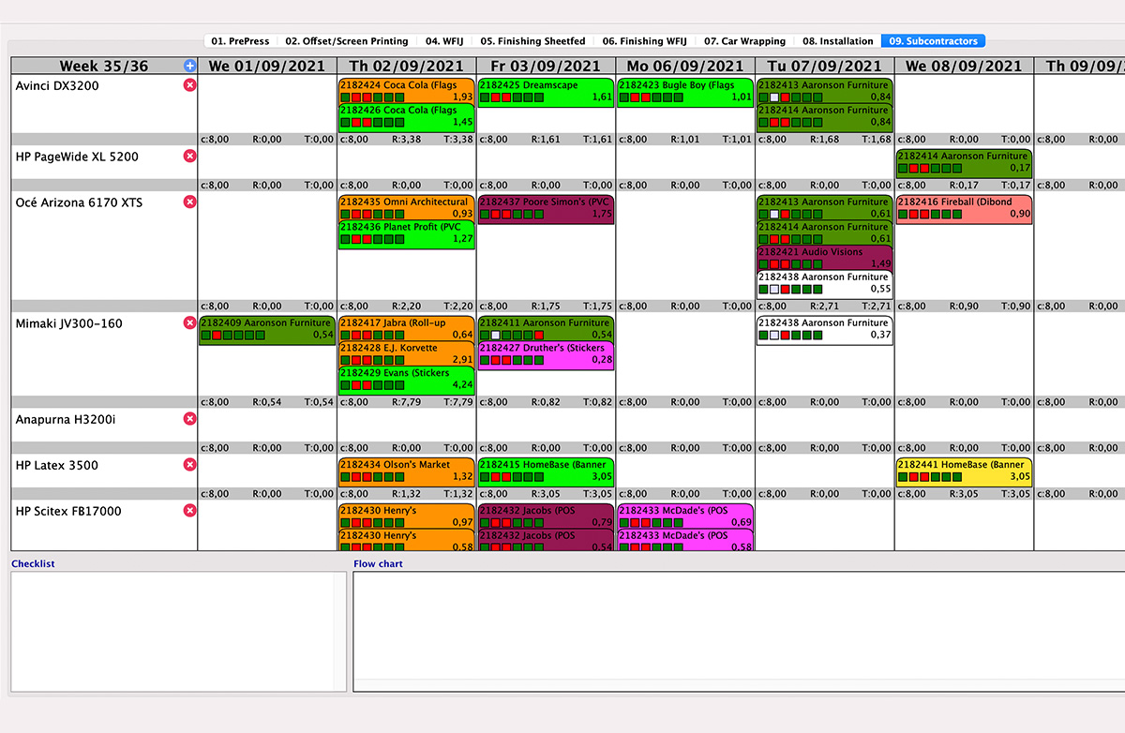The width and height of the screenshot is (1125, 733).
Task: Select job 2182414 Aaronson Furniture on HP PageWide
Action: pos(964,162)
